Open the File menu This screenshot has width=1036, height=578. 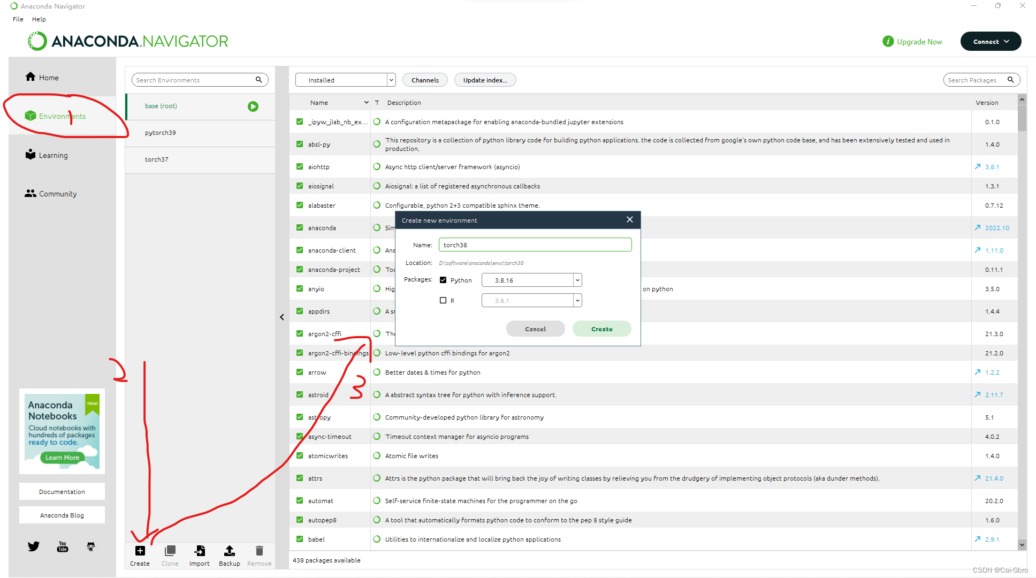click(18, 19)
